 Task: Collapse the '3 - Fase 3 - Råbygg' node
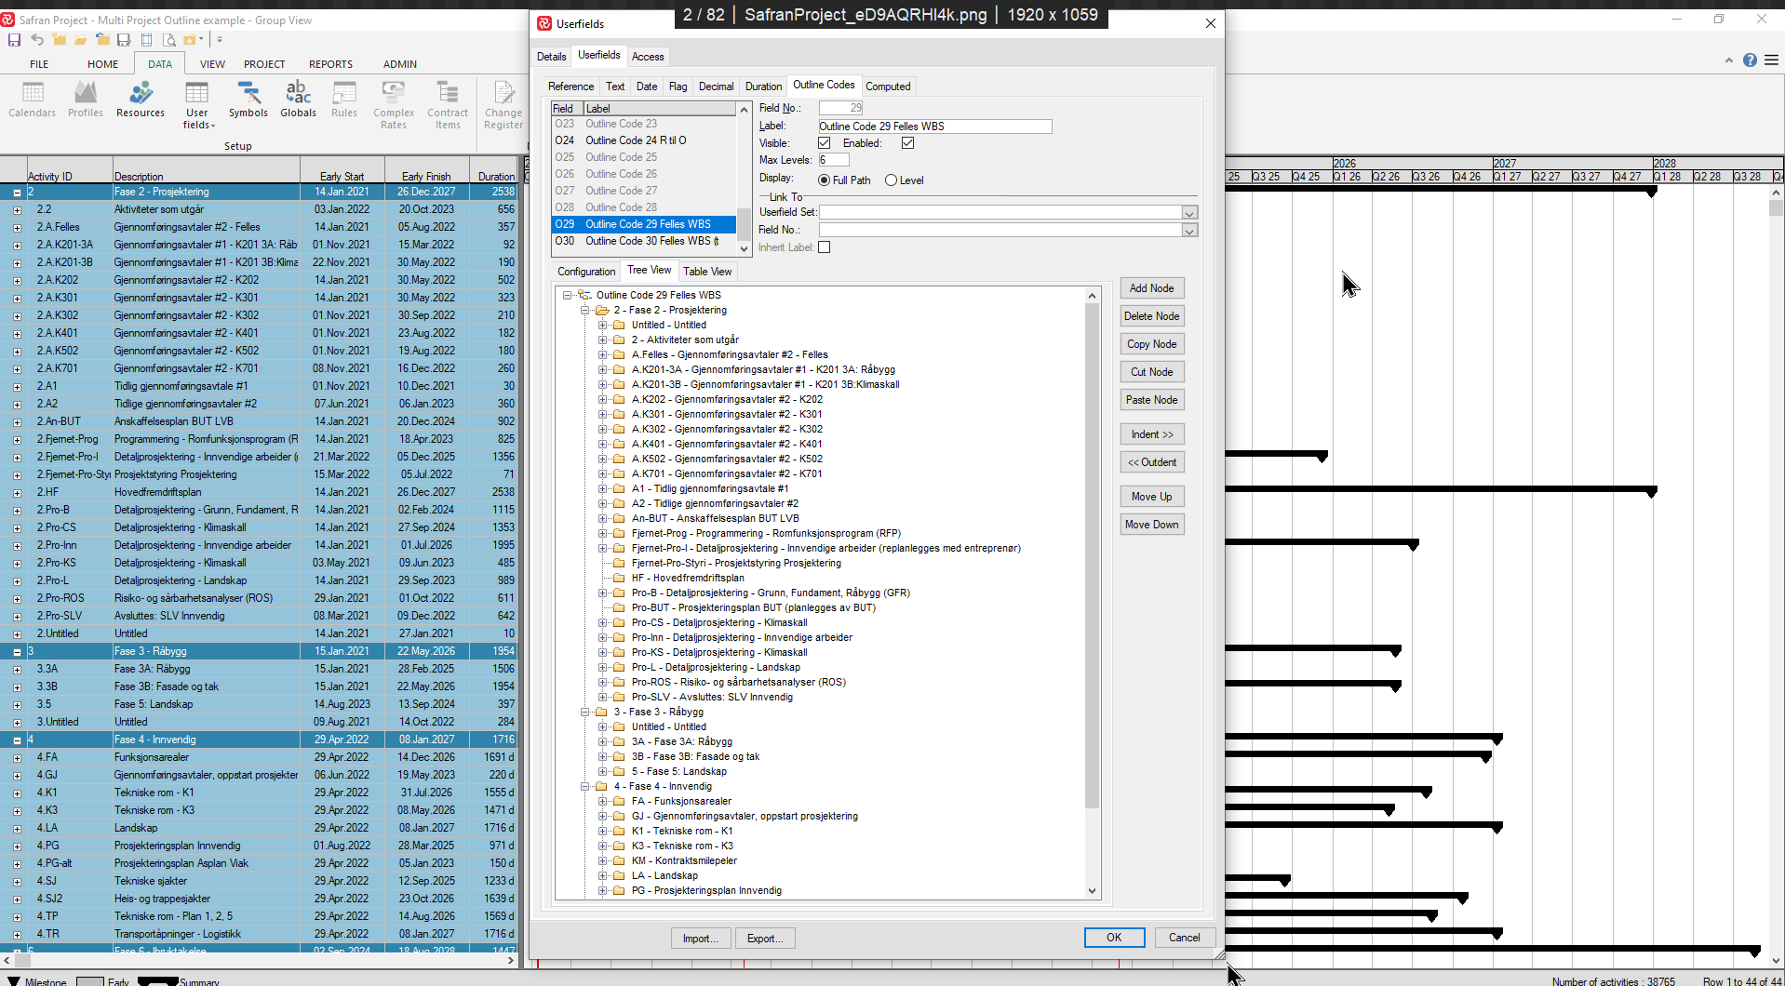coord(585,713)
